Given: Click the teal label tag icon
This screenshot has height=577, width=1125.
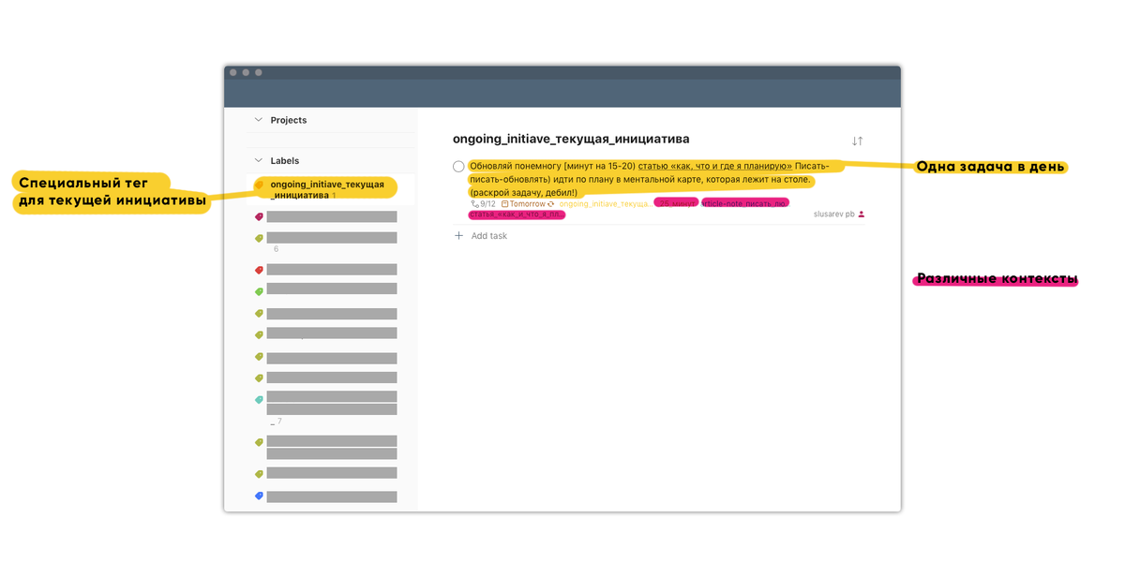Looking at the screenshot, I should pos(260,400).
